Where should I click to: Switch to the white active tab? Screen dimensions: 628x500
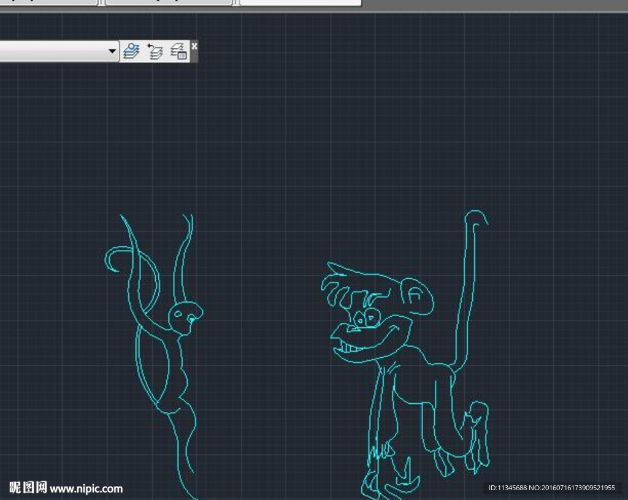(x=299, y=2)
